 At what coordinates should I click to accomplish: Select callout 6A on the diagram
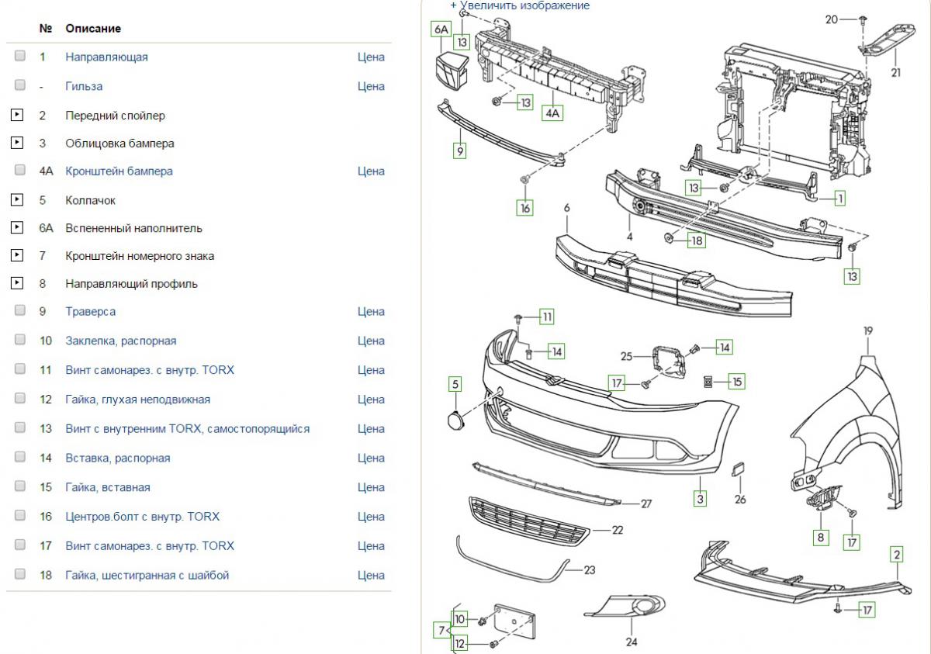(441, 29)
